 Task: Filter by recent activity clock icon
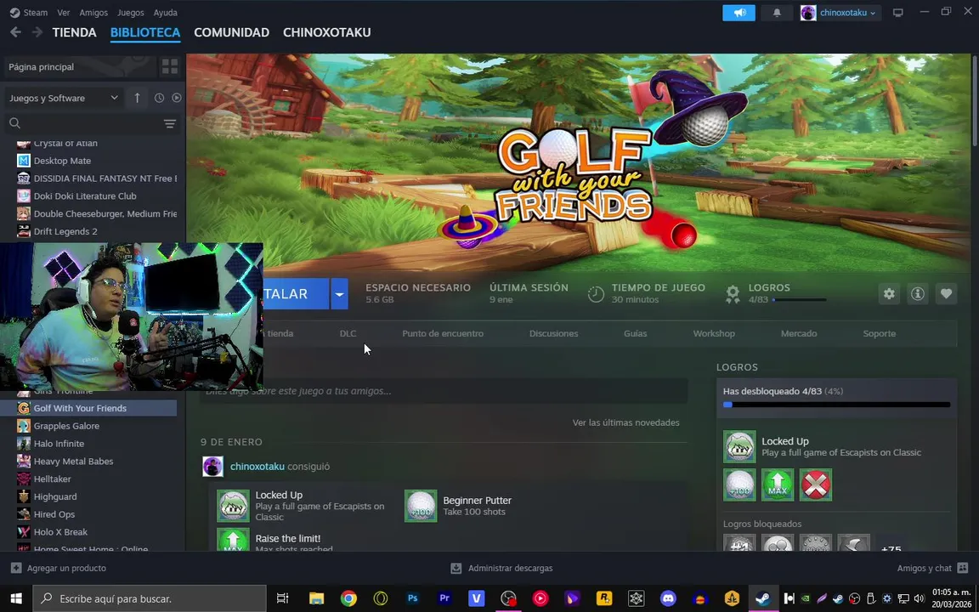159,98
